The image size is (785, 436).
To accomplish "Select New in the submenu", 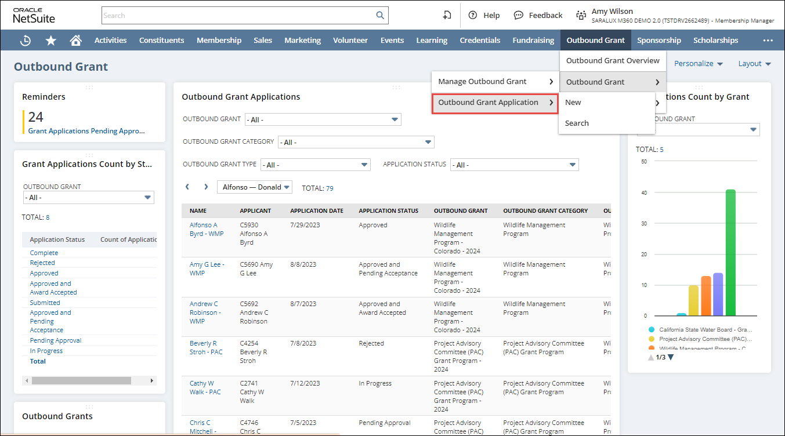I will click(x=573, y=103).
